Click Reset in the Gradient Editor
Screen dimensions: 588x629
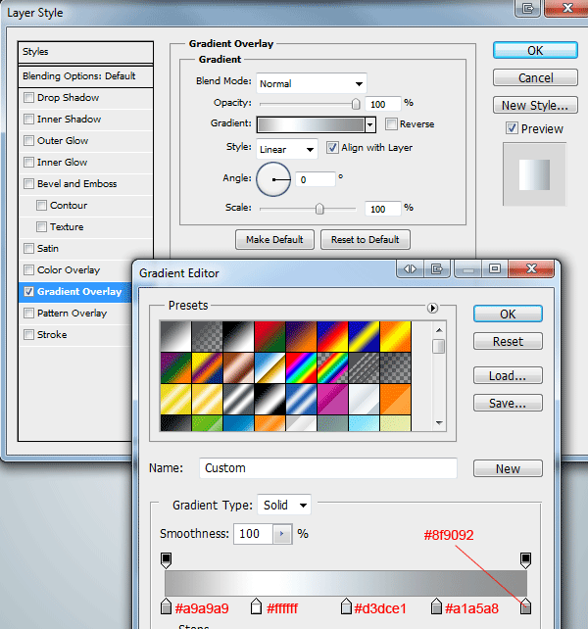point(508,341)
